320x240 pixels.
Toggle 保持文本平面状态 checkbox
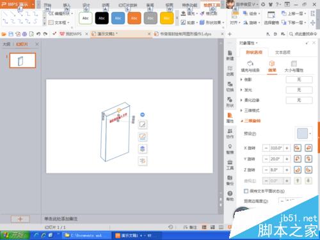(x=246, y=191)
